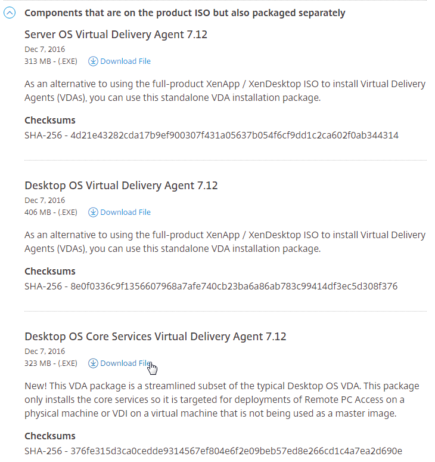This screenshot has height=462, width=435.
Task: Select the Server OS Virtual Delivery Agent 7.12 title
Action: pyautogui.click(x=116, y=35)
